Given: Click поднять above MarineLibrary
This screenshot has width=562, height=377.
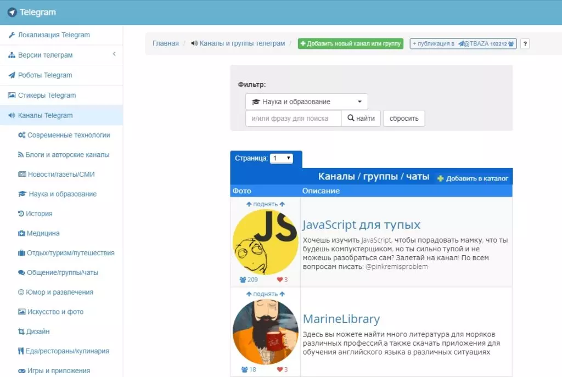Looking at the screenshot, I should pyautogui.click(x=266, y=294).
